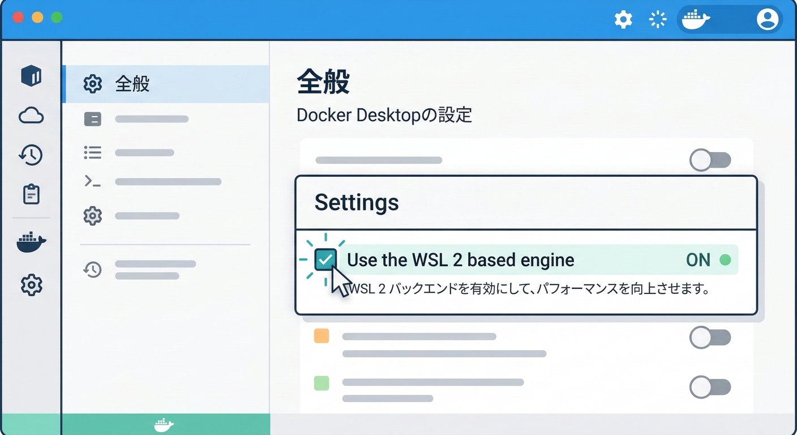Click the Settings dialog header
This screenshot has height=435, width=797.
357,202
